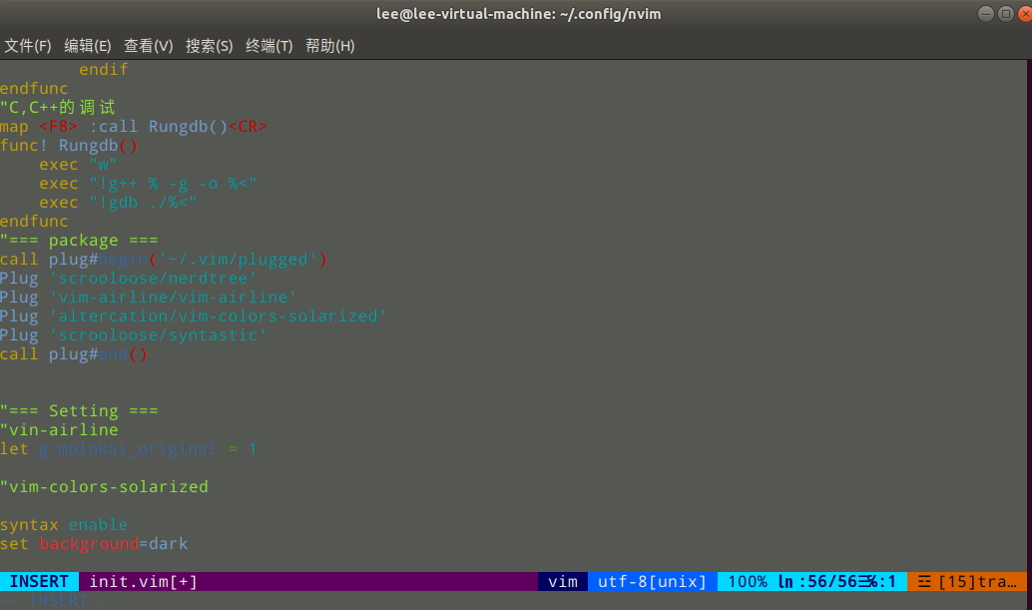Open the 终端(T) menu
Image resolution: width=1032 pixels, height=610 pixels.
click(x=268, y=45)
